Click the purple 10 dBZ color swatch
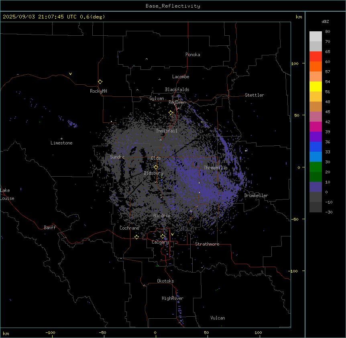This screenshot has height=338, width=346. tap(315, 187)
